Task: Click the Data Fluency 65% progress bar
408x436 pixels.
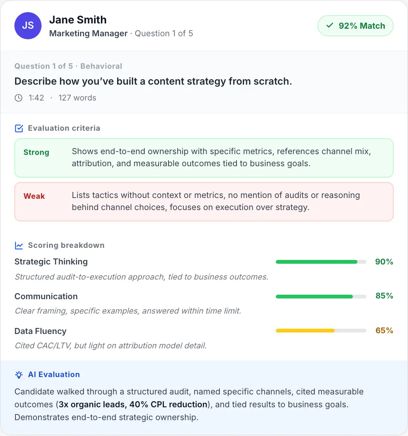Action: [x=321, y=331]
